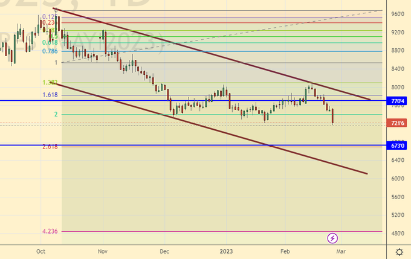The height and width of the screenshot is (259, 411).
Task: Select the 4.236 Fibonacci level label
Action: (50, 231)
